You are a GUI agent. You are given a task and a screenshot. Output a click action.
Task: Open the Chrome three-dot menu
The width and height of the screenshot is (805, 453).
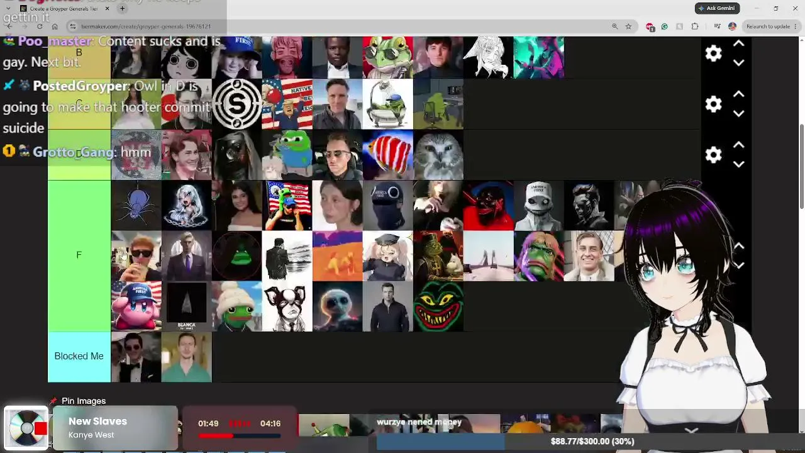[797, 26]
